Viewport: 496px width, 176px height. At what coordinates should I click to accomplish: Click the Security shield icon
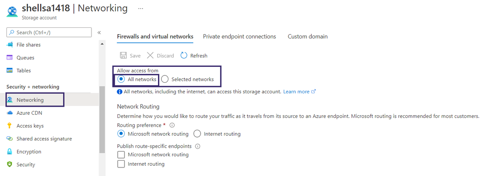tap(9, 164)
